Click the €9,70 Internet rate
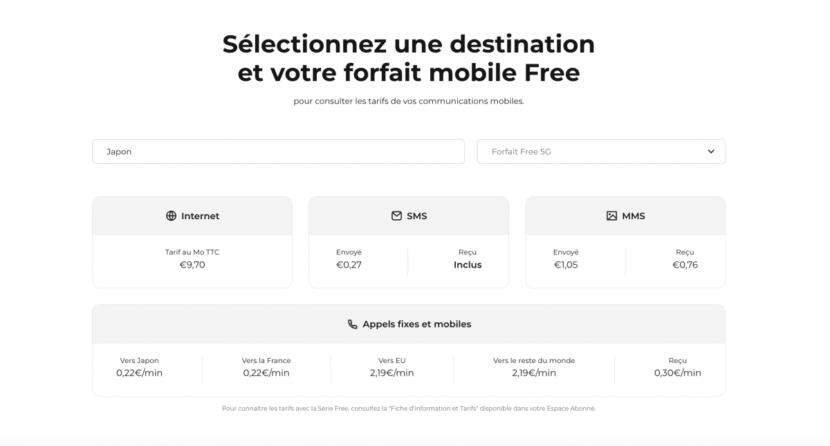The image size is (830, 446). pyautogui.click(x=192, y=265)
